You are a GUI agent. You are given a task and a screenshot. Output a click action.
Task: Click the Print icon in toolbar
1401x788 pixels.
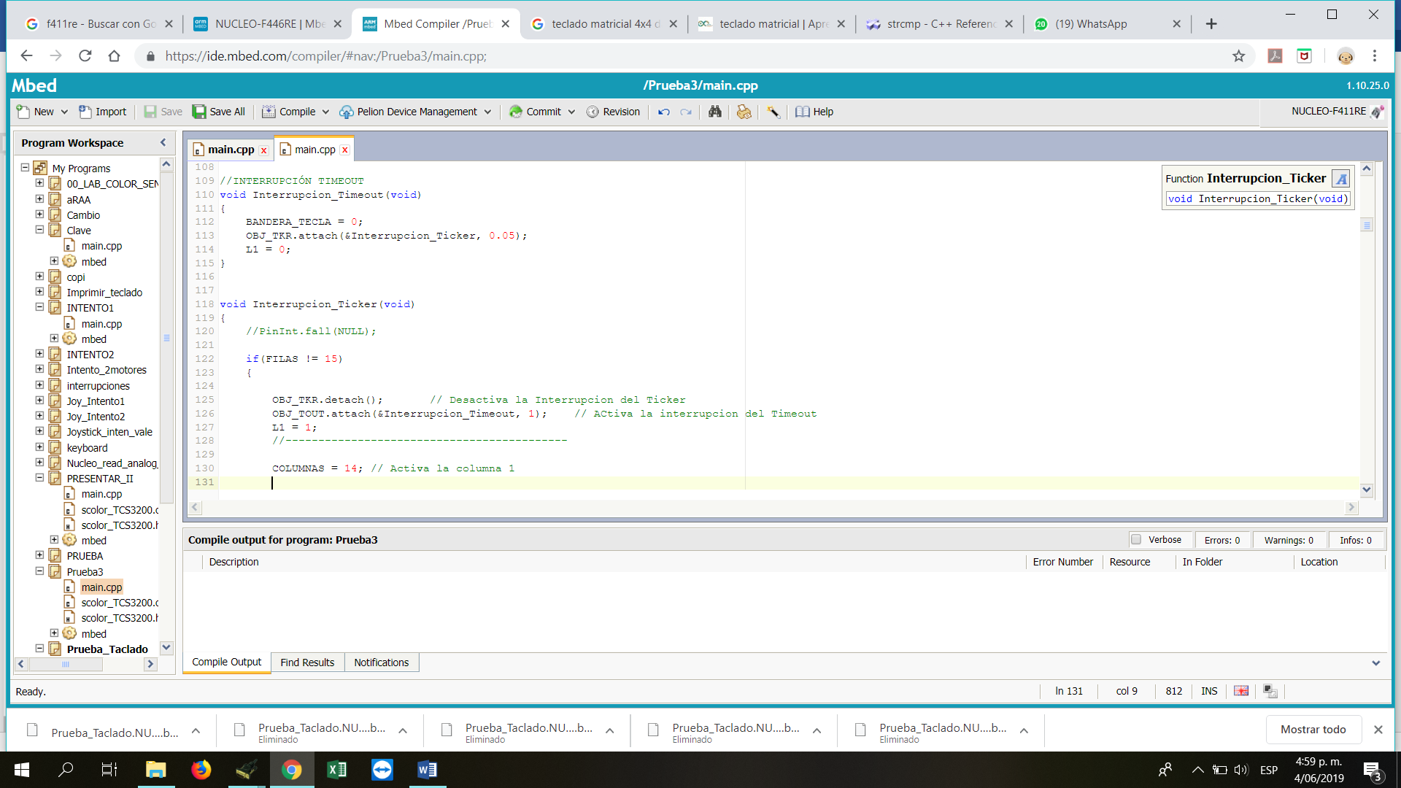click(x=744, y=112)
